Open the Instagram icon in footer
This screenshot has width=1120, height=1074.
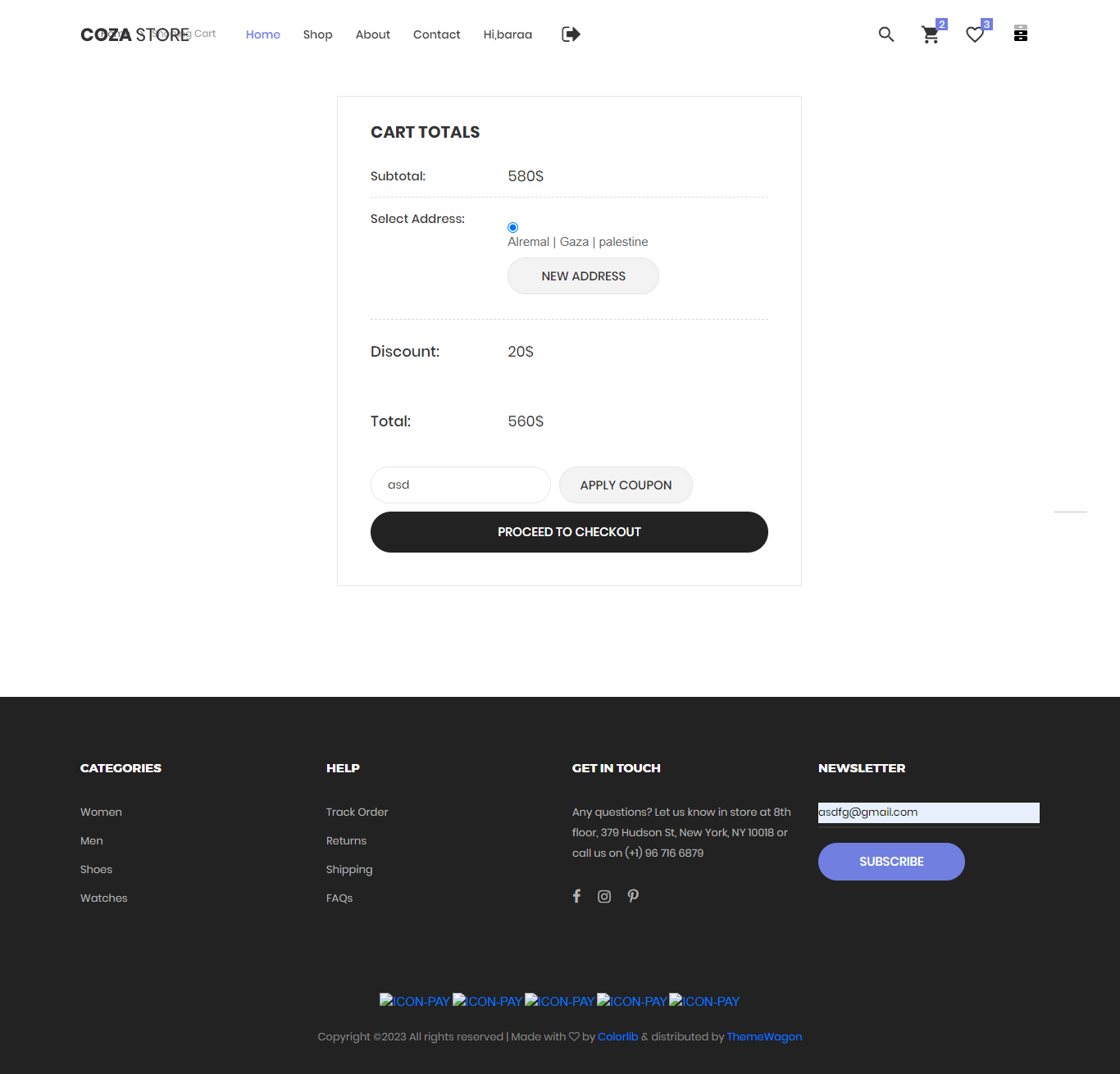click(x=604, y=896)
